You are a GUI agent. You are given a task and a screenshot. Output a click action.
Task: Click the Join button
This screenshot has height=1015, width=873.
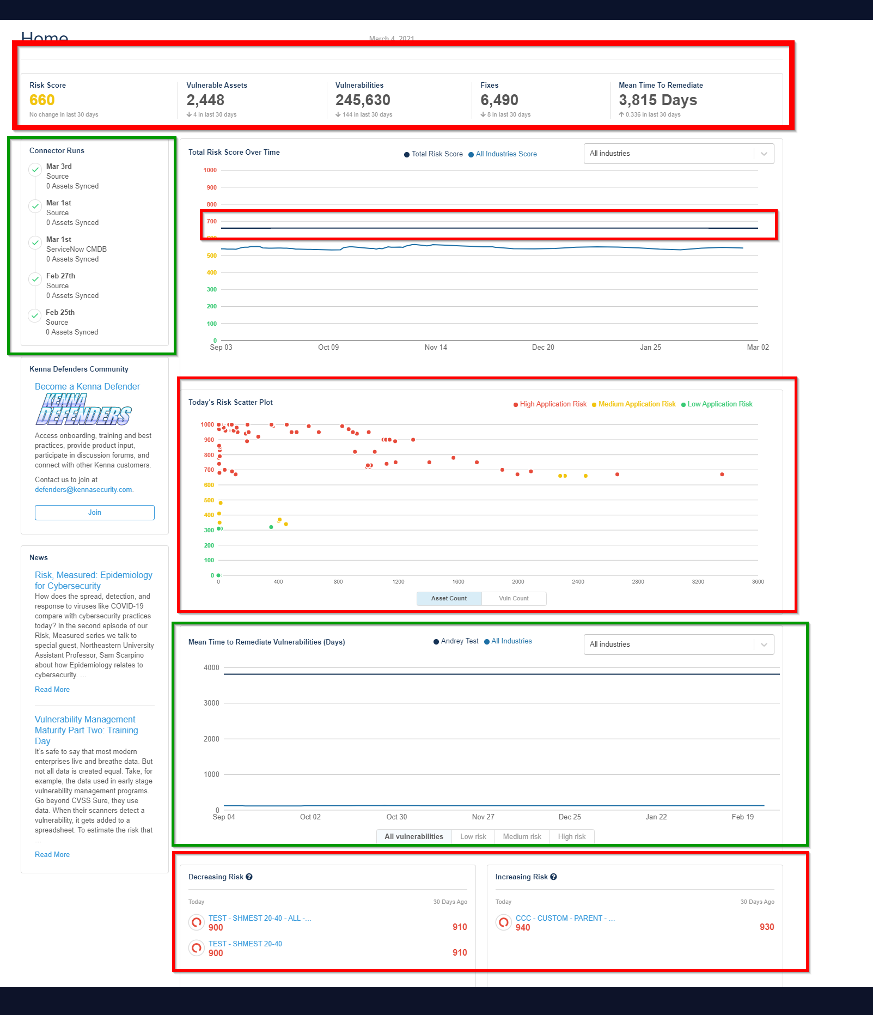click(x=95, y=513)
